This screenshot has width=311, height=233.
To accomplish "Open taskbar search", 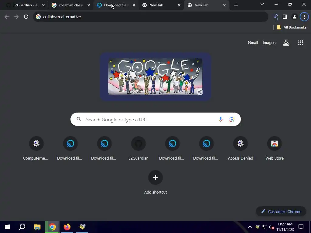I will pos(22,227).
